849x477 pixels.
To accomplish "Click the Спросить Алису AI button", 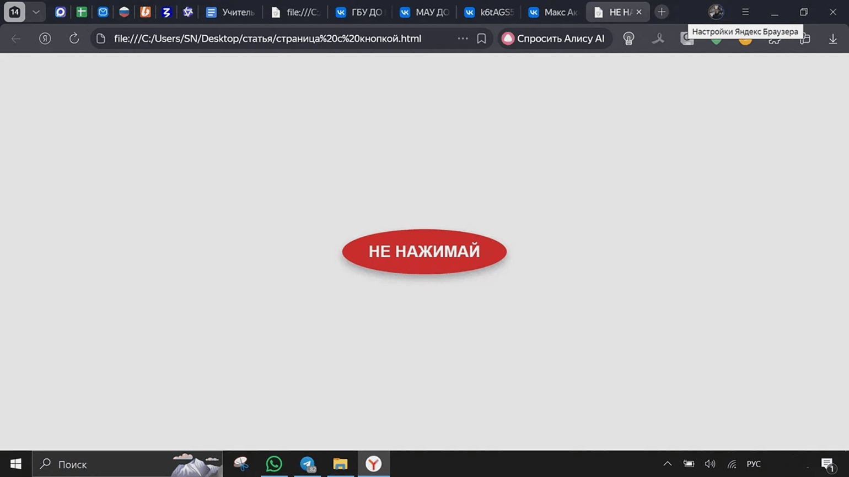I will coord(555,39).
